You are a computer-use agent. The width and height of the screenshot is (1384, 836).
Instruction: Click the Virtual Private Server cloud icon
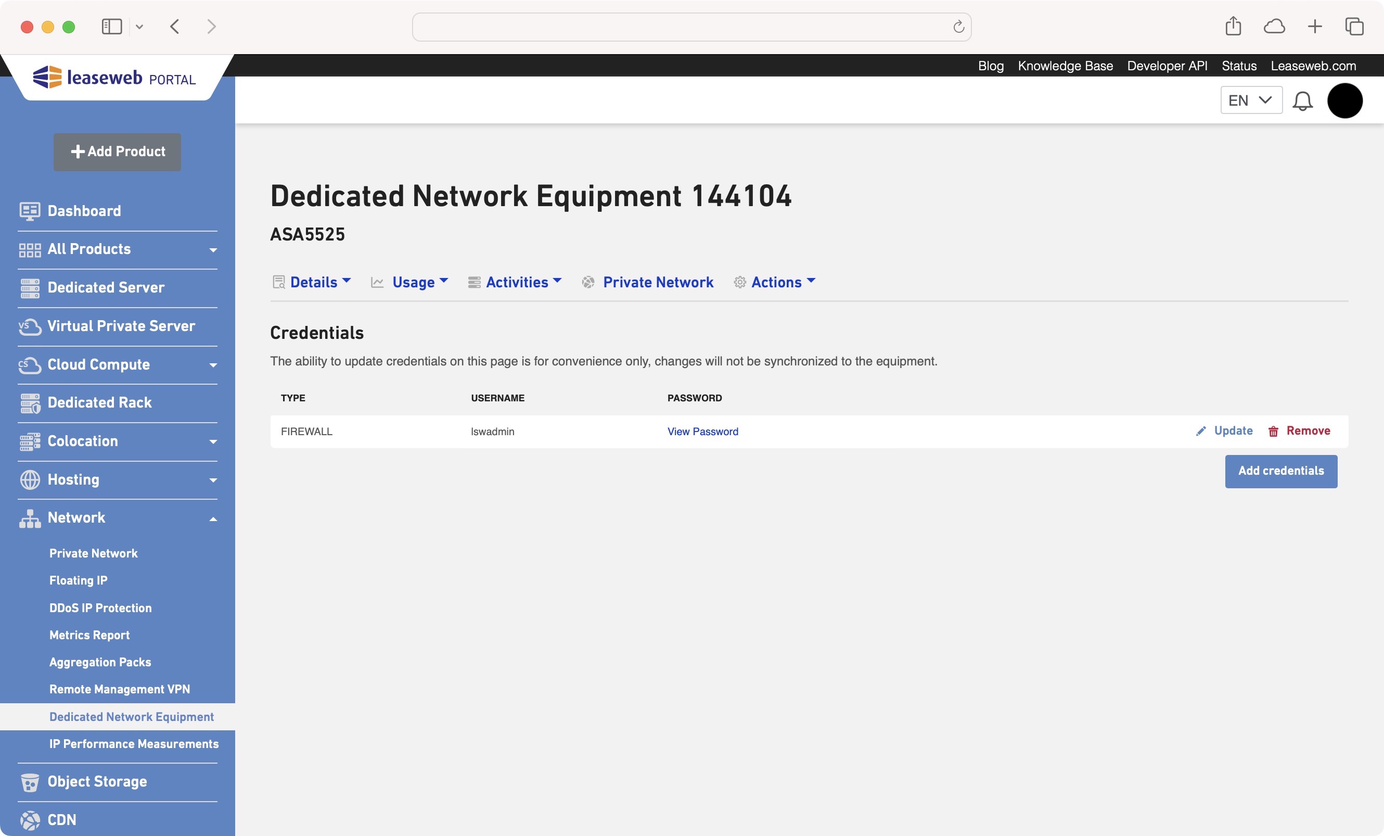tap(30, 326)
